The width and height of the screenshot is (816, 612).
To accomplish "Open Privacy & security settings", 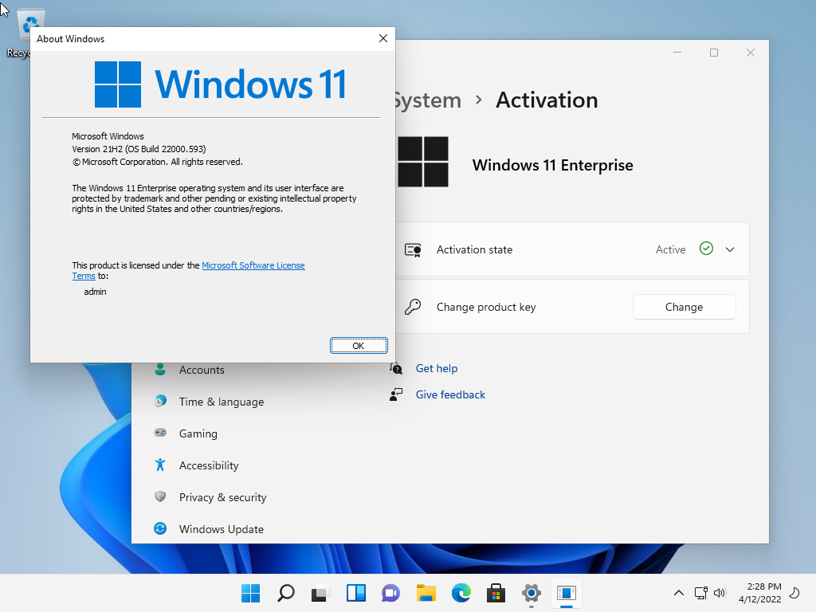I will coord(223,497).
